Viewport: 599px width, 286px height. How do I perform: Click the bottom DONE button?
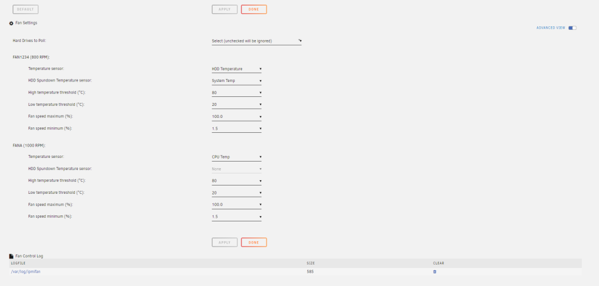tap(253, 242)
